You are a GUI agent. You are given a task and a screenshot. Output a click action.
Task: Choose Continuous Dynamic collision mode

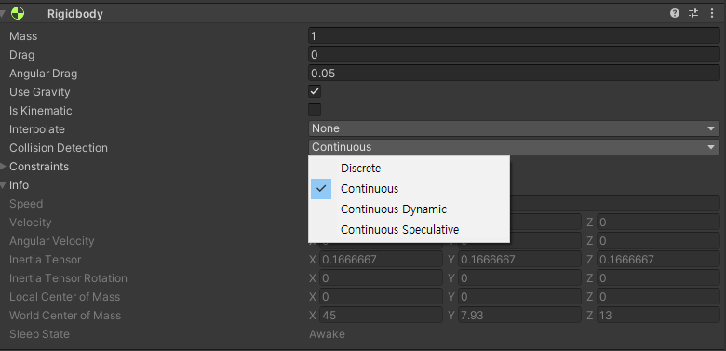point(410,209)
